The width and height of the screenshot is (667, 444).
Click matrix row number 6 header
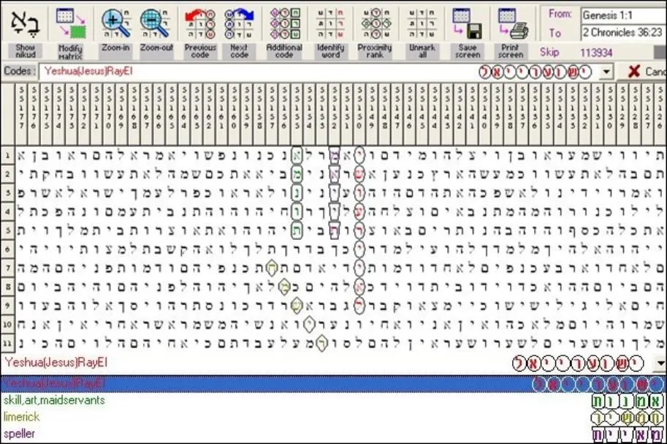[7, 249]
